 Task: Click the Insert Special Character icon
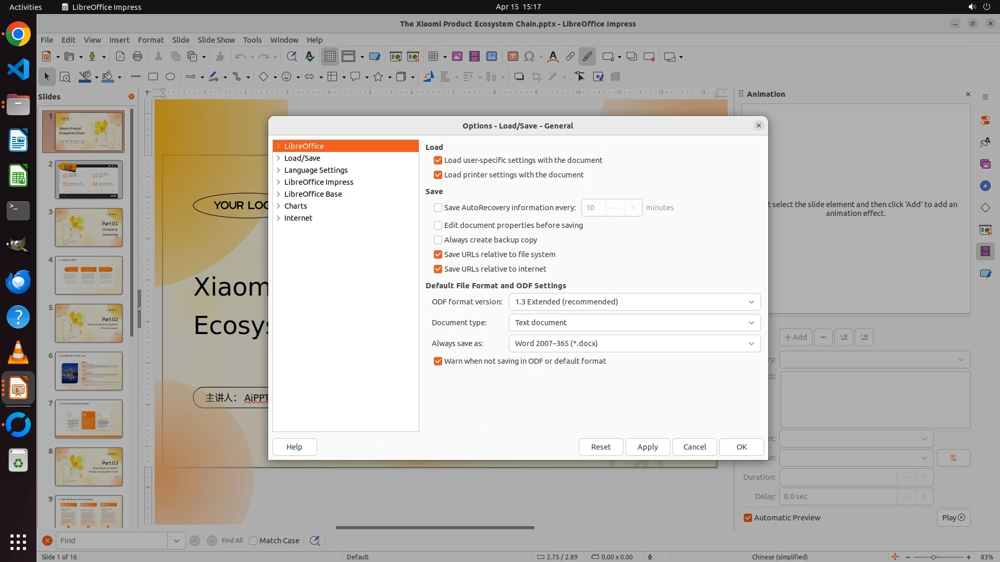pyautogui.click(x=529, y=57)
